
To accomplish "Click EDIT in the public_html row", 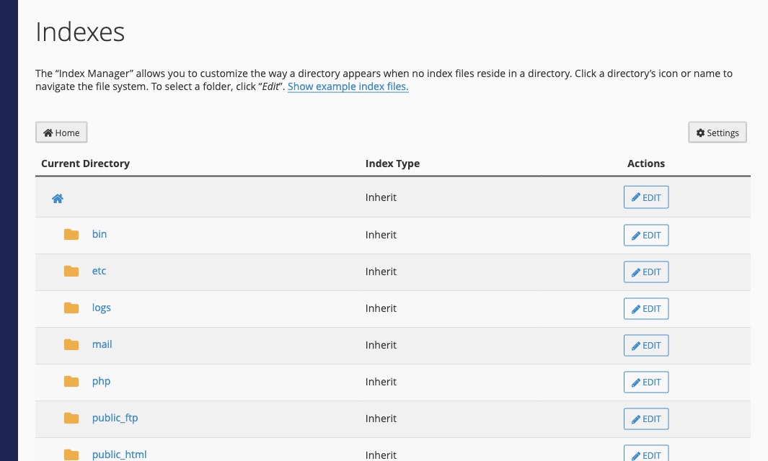I will point(646,454).
